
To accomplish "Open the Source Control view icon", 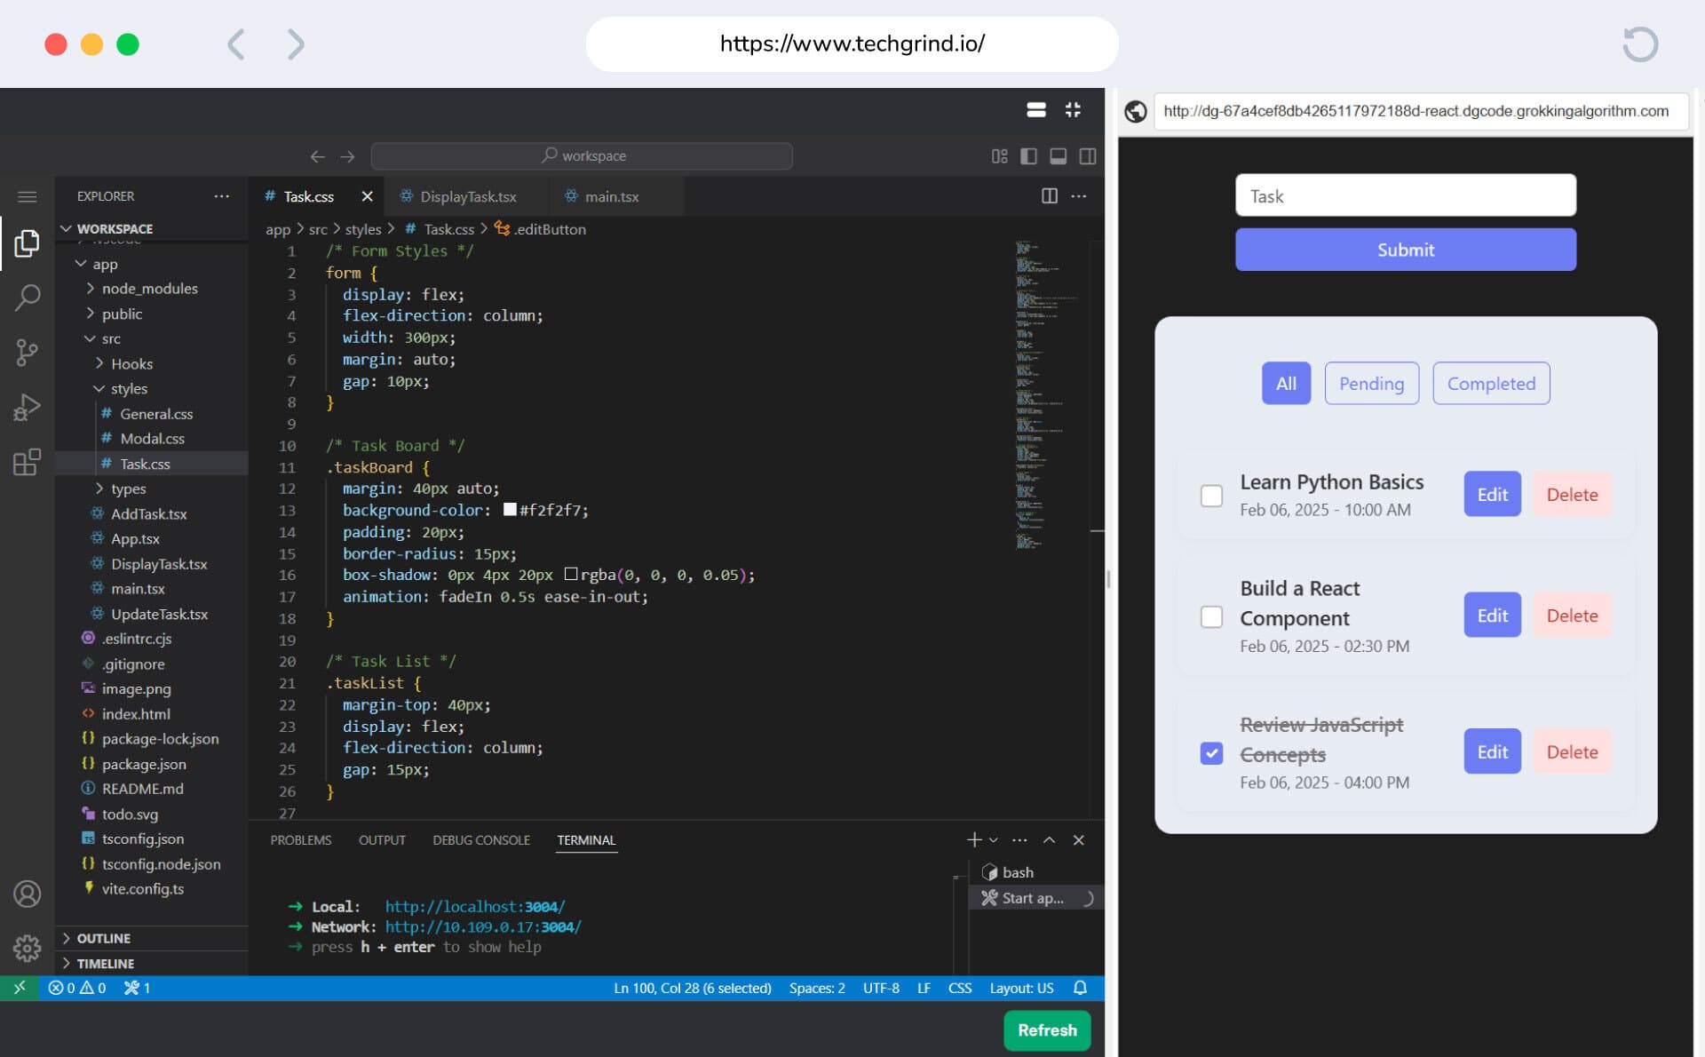I will pyautogui.click(x=28, y=353).
